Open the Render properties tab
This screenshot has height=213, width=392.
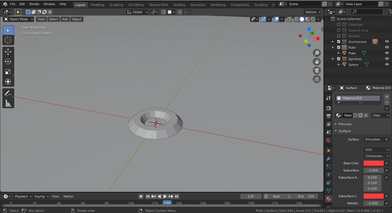pyautogui.click(x=329, y=108)
